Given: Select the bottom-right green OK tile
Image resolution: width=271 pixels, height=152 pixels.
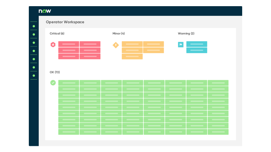Looking at the screenshot, I should pyautogui.click(x=218, y=132).
